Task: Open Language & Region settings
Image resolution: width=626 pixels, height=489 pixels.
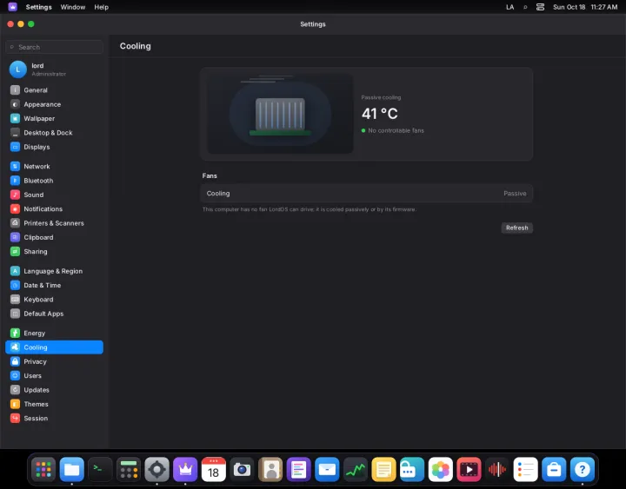Action: 54,271
